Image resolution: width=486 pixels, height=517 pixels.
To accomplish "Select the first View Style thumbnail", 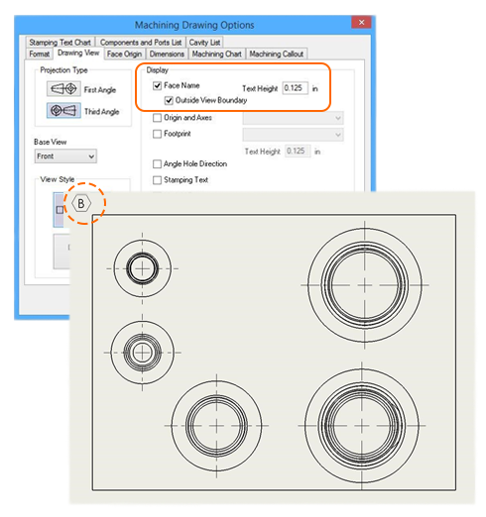I will coord(59,210).
